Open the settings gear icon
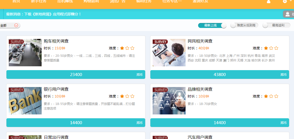This screenshot has height=139, width=294. point(285,1)
